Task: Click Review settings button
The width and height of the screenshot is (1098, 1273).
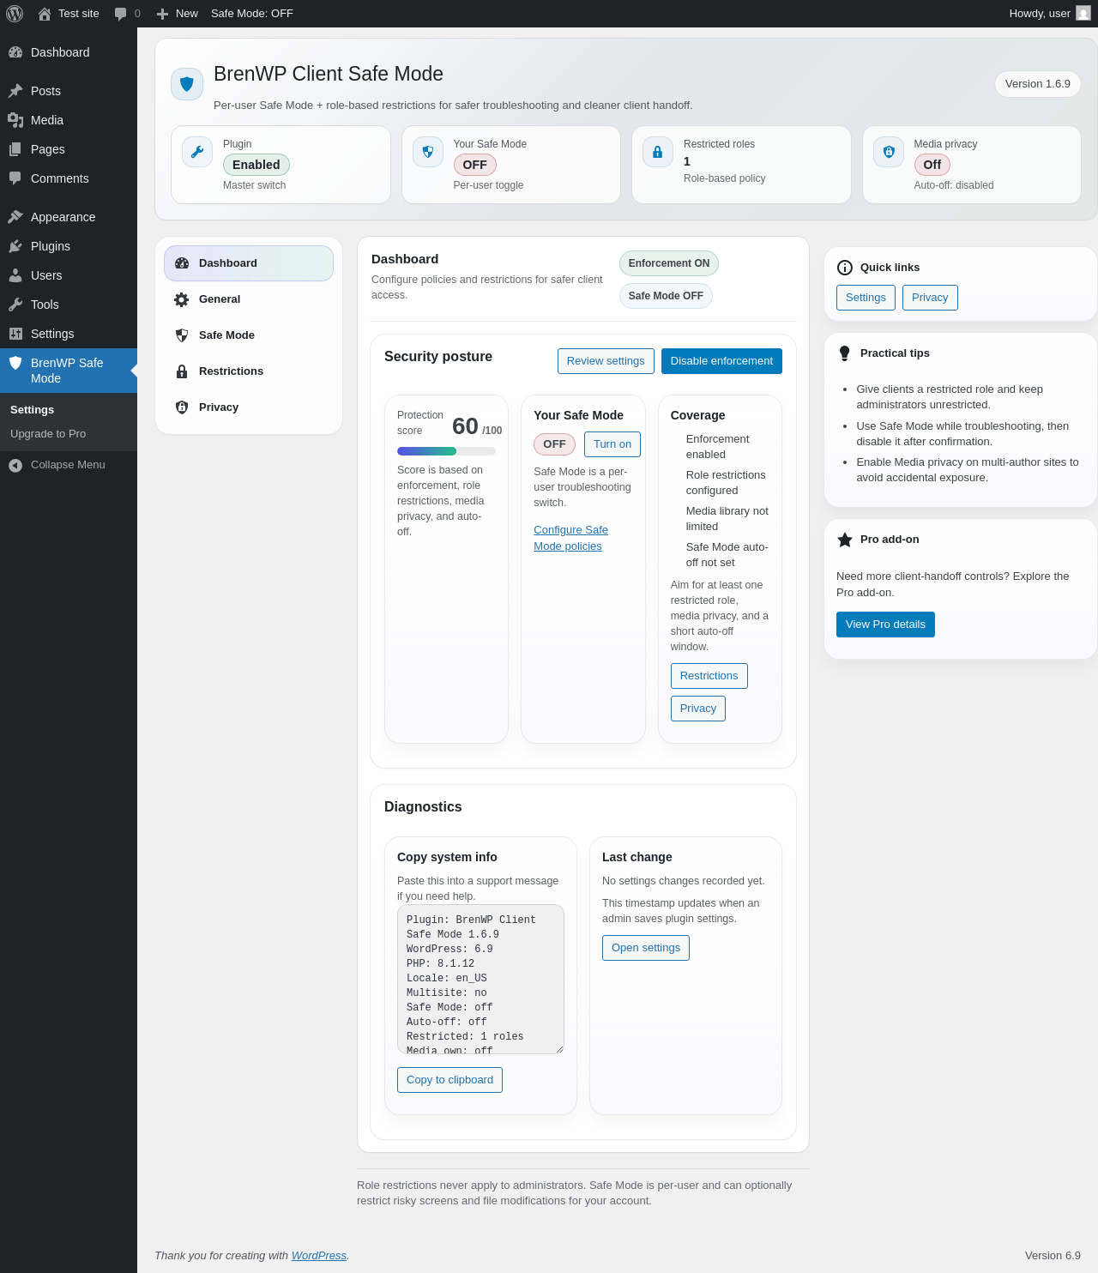Action: pos(606,361)
